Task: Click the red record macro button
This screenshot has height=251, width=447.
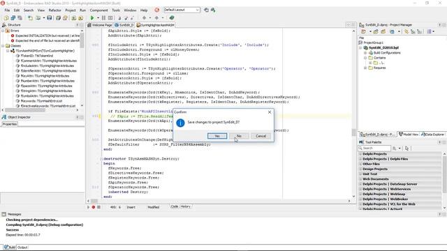Action: pos(93,207)
